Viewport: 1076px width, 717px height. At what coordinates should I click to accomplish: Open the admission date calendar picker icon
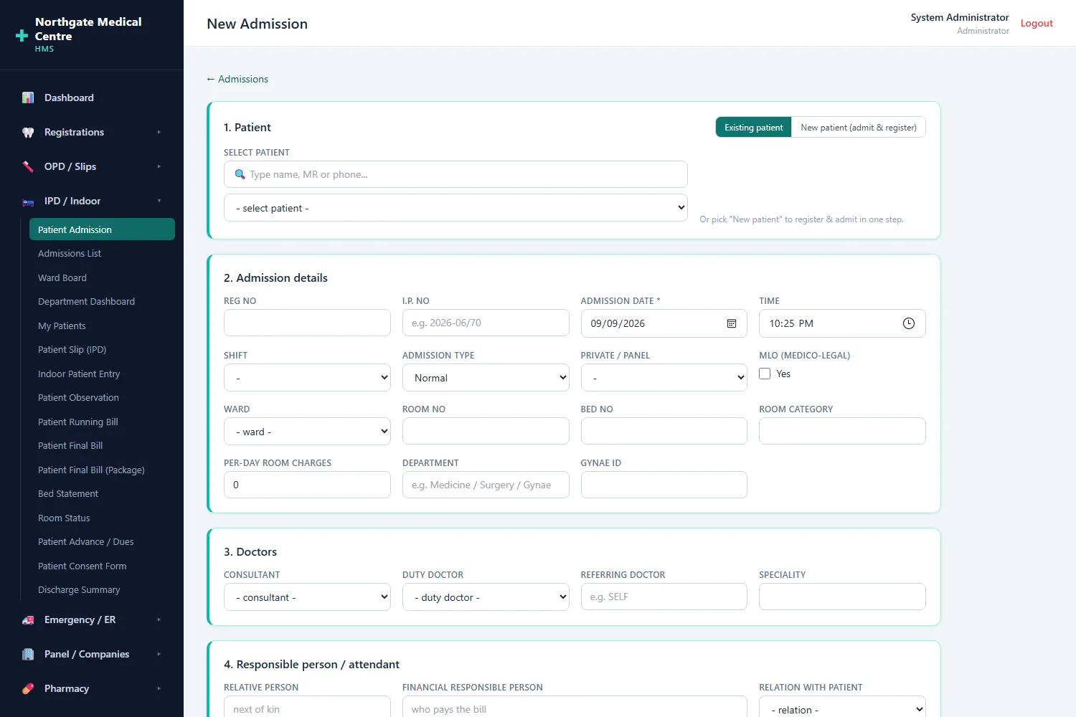(732, 323)
